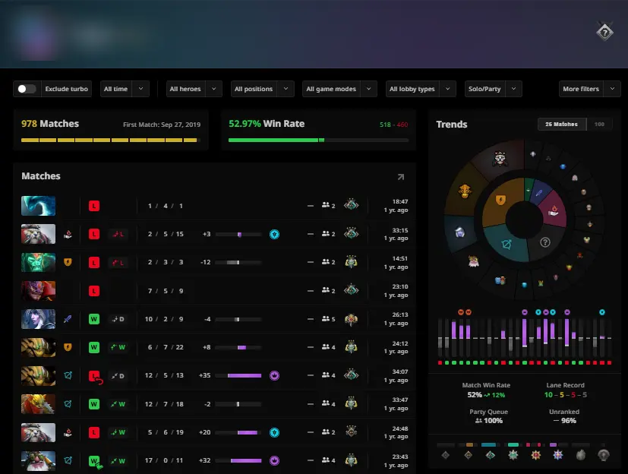Click the lane draw indicator on 26:13 match

pyautogui.click(x=118, y=319)
